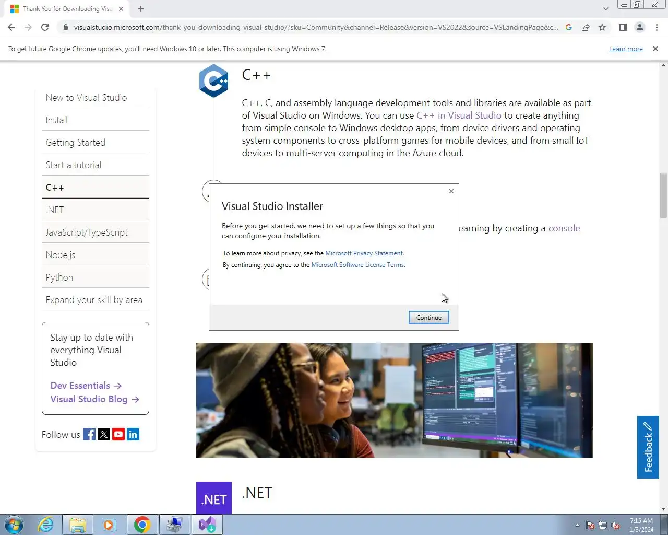The image size is (668, 535).
Task: Open the Microsoft Privacy Statement link
Action: pos(364,253)
